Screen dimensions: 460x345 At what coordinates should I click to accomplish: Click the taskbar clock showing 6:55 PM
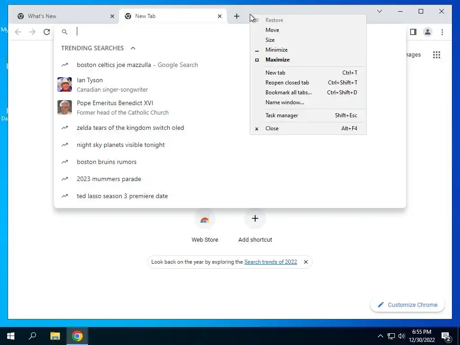coord(421,336)
